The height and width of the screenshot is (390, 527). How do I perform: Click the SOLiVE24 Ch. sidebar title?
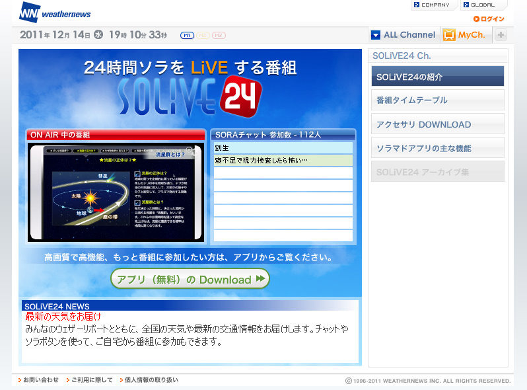(x=402, y=56)
